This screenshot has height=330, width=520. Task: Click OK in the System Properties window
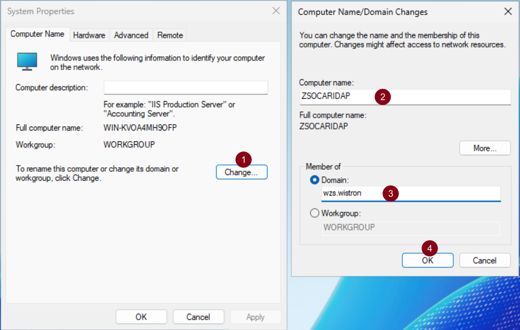point(141,317)
